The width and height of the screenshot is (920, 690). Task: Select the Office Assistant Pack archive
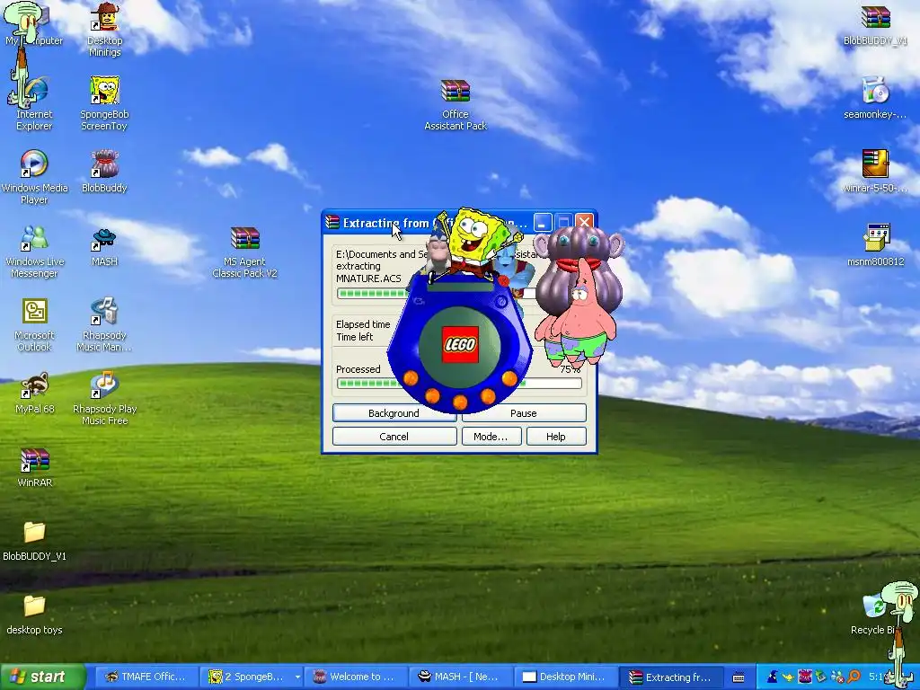click(456, 104)
